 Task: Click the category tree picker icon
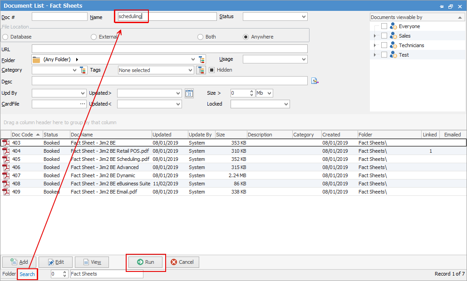pos(83,70)
